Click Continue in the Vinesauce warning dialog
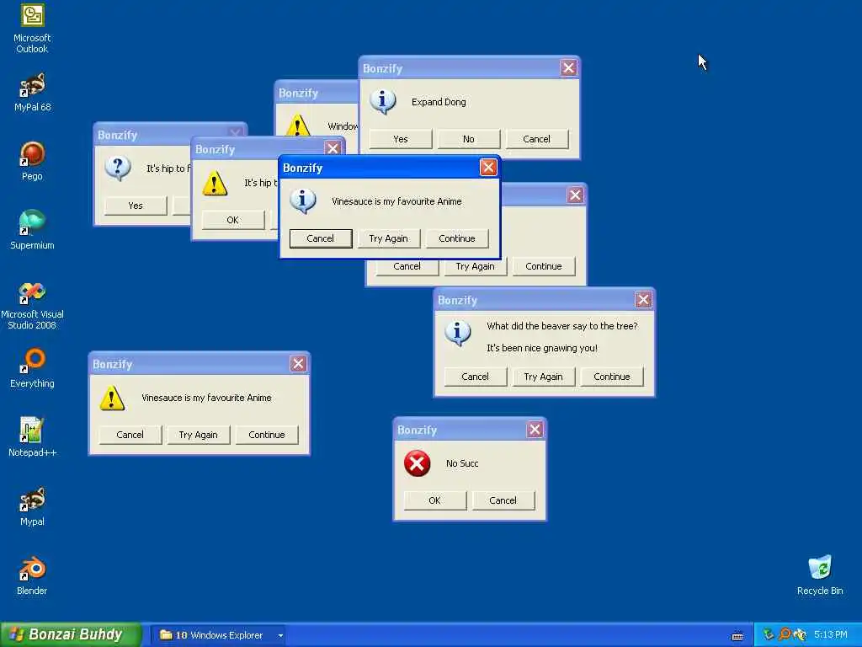 [267, 435]
